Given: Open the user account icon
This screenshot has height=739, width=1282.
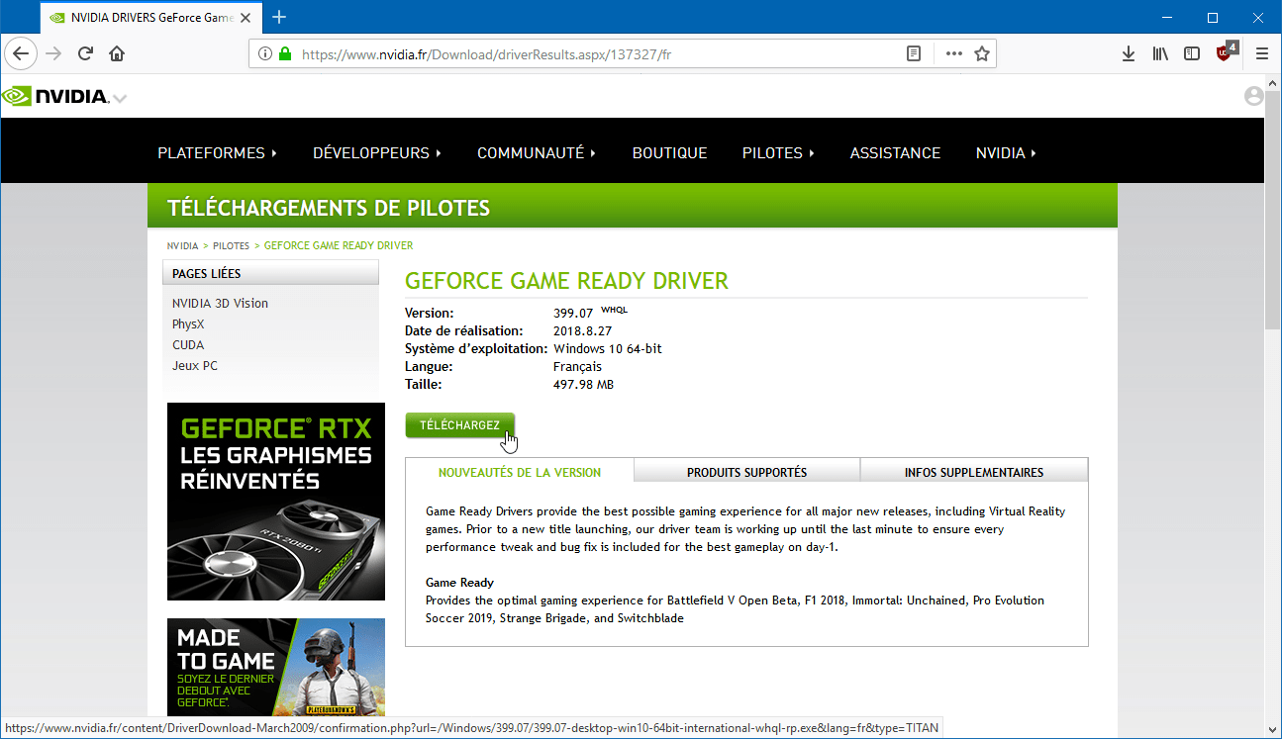Looking at the screenshot, I should (x=1254, y=96).
